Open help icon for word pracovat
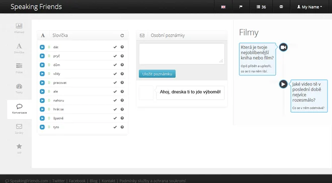 coord(122,83)
